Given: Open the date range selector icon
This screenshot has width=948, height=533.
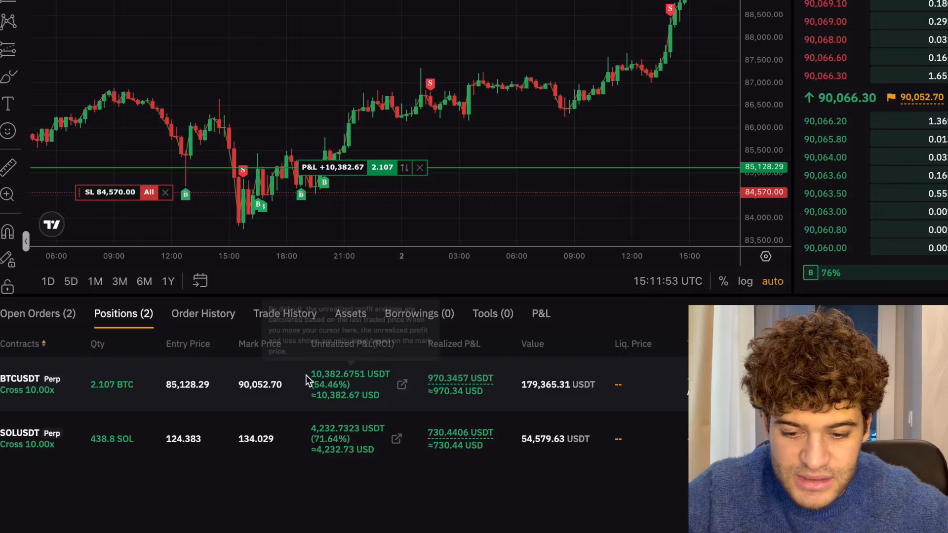Looking at the screenshot, I should coord(199,281).
